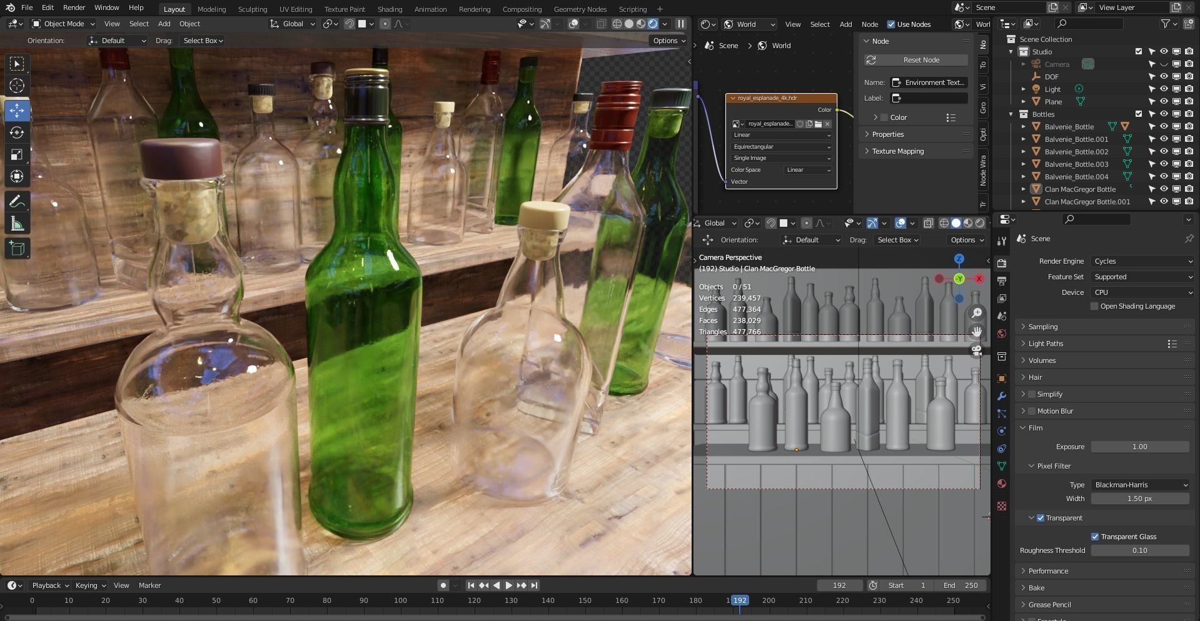Open the View Layer properties tab
Image resolution: width=1200 pixels, height=621 pixels.
point(1002,299)
